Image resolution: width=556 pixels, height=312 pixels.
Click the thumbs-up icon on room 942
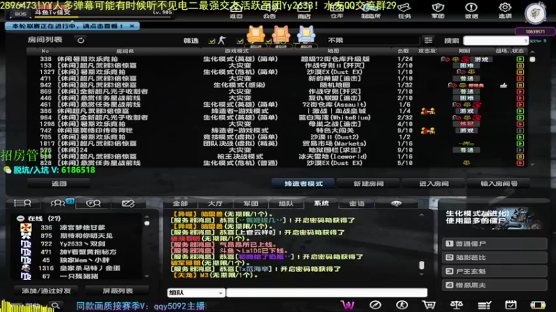pos(503,85)
